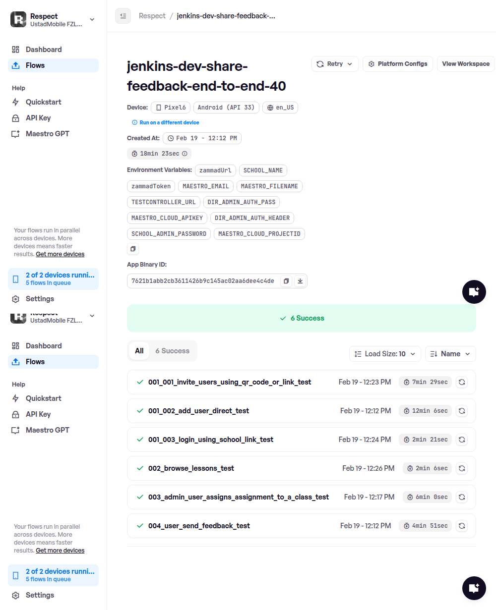Open the 001_002_add_user_direct_test flow result
The width and height of the screenshot is (496, 610).
coord(198,411)
